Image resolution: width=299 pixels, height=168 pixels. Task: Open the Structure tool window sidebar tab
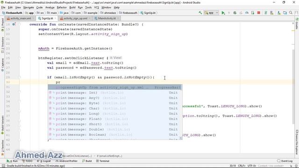point(3,45)
